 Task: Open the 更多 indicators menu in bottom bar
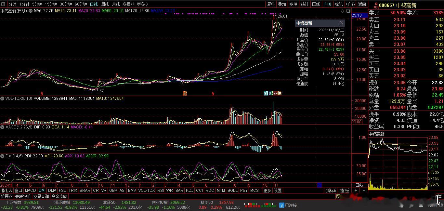[267, 191]
